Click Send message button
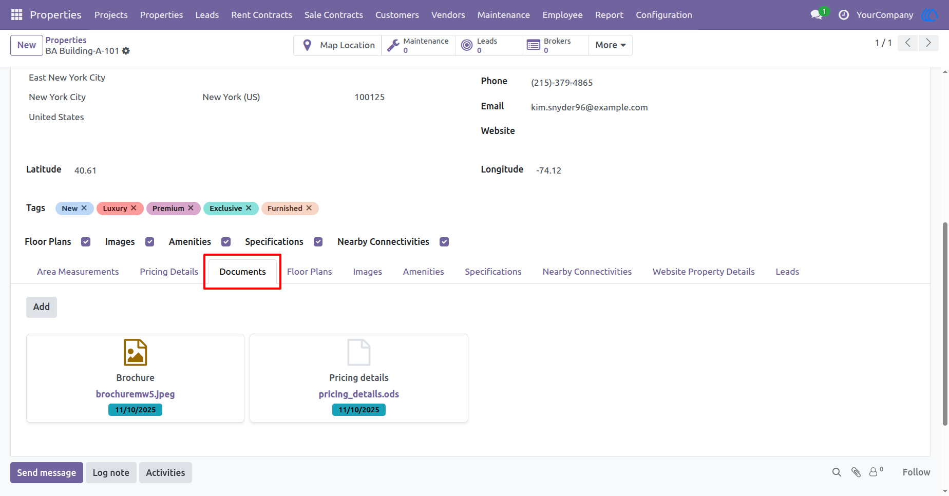Screen dimensions: 949x496 pos(47,472)
